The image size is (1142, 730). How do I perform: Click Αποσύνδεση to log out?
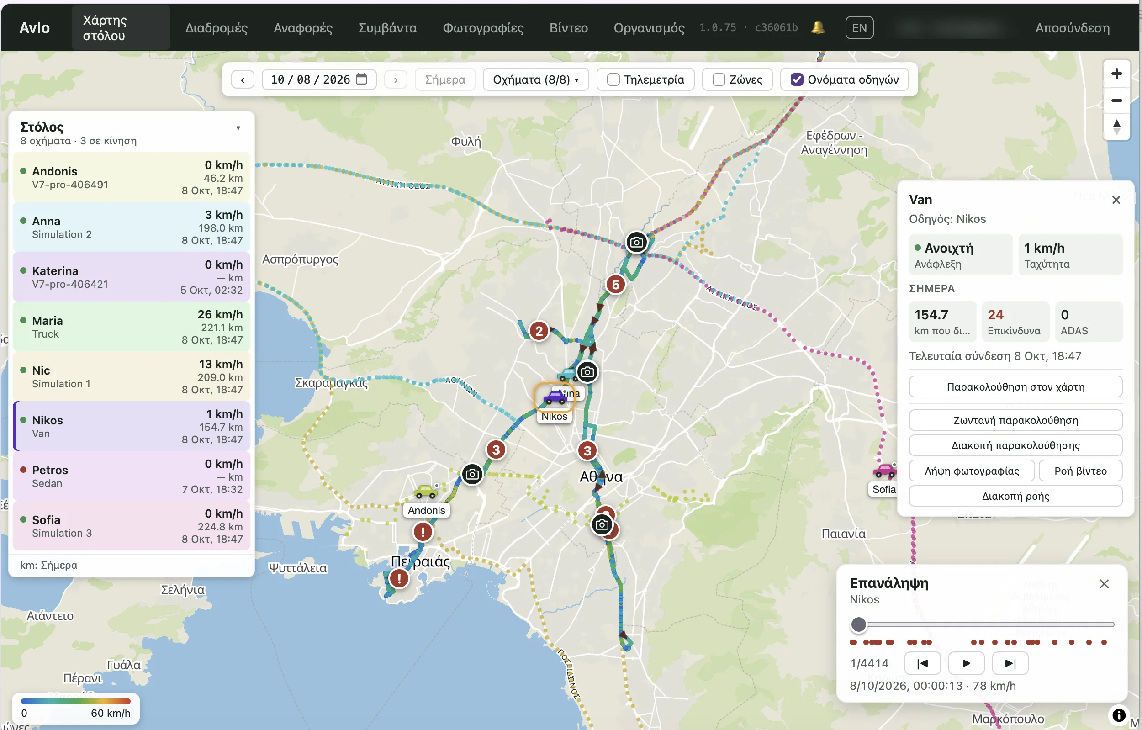(x=1072, y=28)
